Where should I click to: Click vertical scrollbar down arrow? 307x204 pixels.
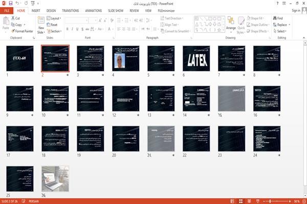305,195
